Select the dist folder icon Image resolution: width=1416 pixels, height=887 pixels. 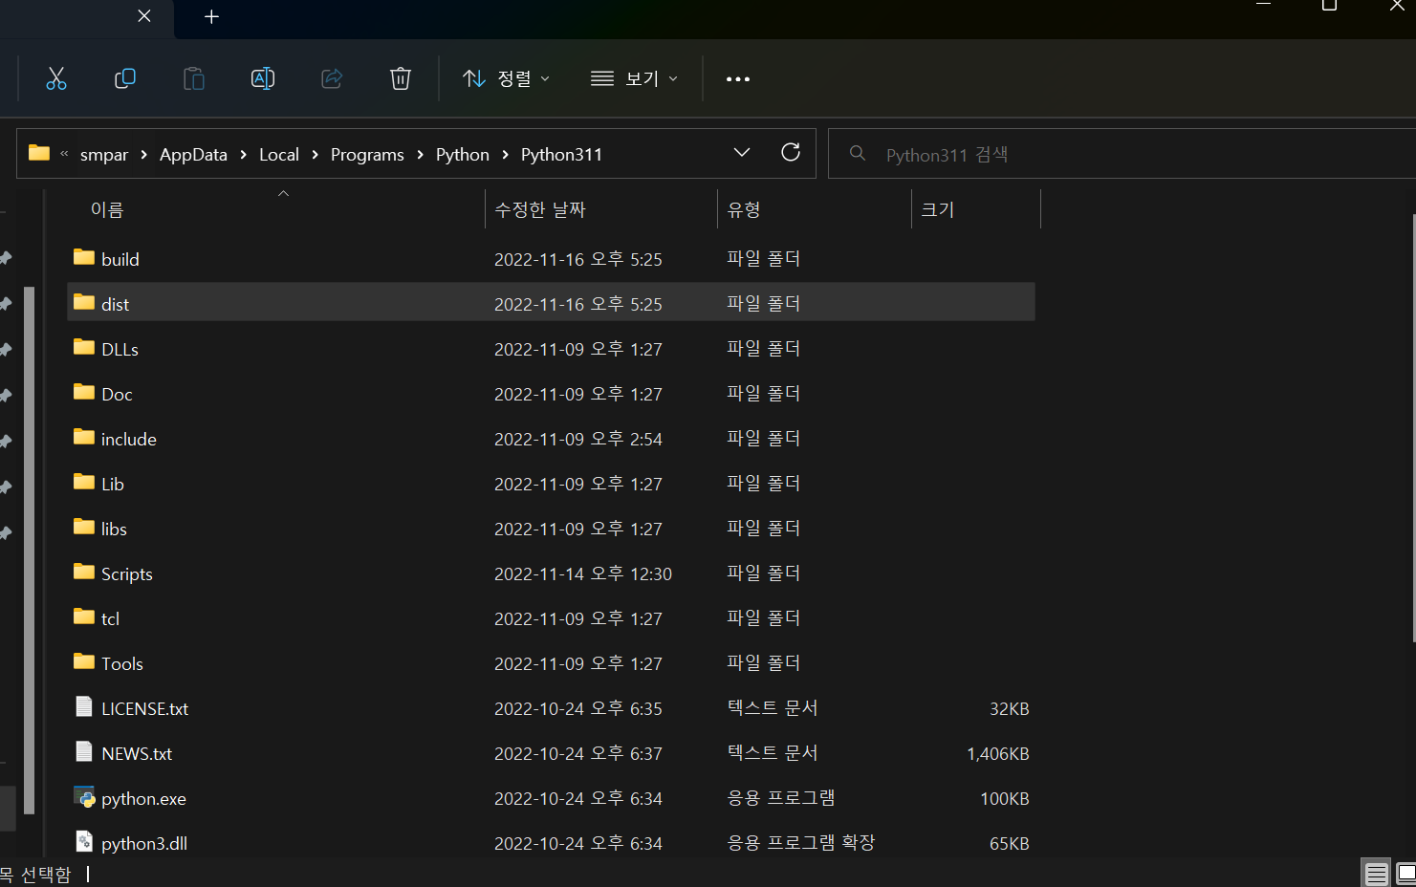click(x=84, y=302)
